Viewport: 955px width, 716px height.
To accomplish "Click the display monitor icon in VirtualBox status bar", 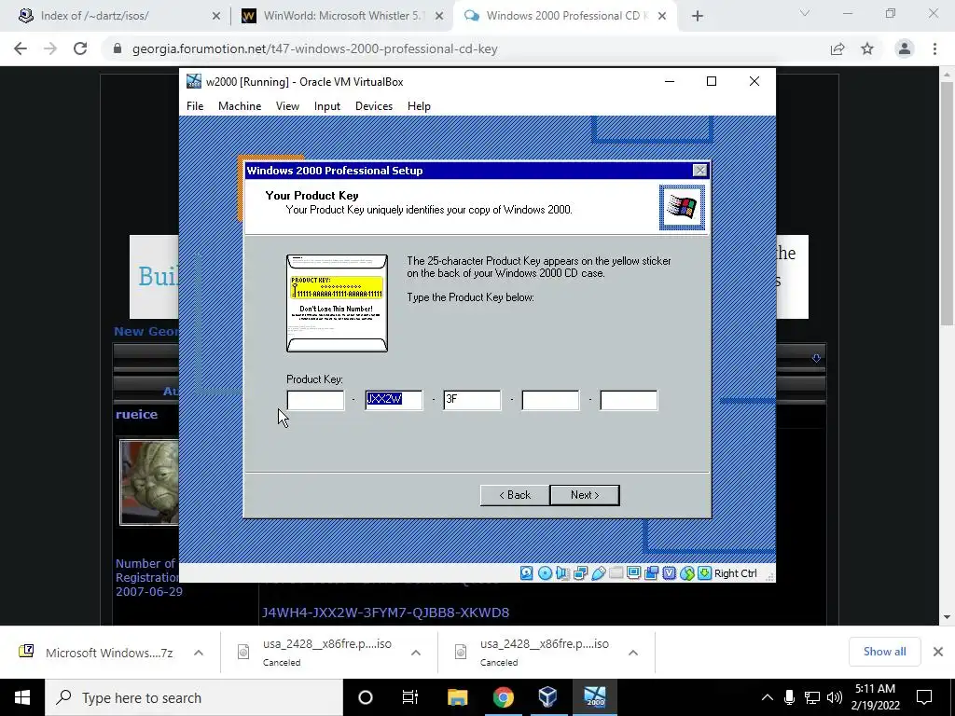I will [633, 573].
